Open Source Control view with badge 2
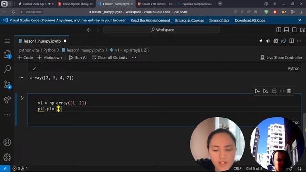 (x=8, y=85)
